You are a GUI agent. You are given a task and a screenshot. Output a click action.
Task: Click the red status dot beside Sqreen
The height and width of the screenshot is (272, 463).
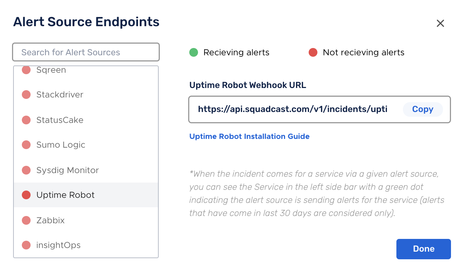[26, 70]
